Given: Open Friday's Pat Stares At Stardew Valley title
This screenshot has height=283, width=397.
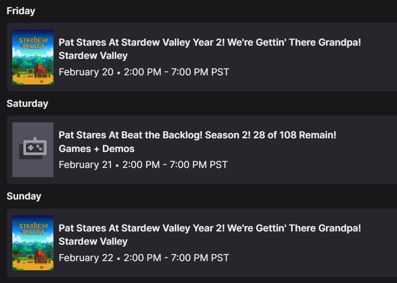Looking at the screenshot, I should click(x=210, y=42).
